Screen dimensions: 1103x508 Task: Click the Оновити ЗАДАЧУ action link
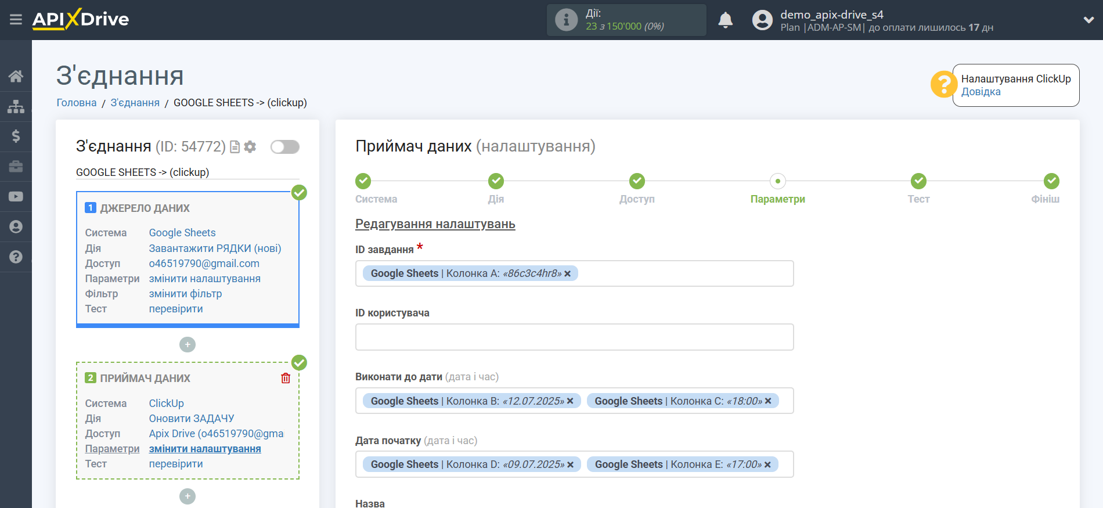192,419
